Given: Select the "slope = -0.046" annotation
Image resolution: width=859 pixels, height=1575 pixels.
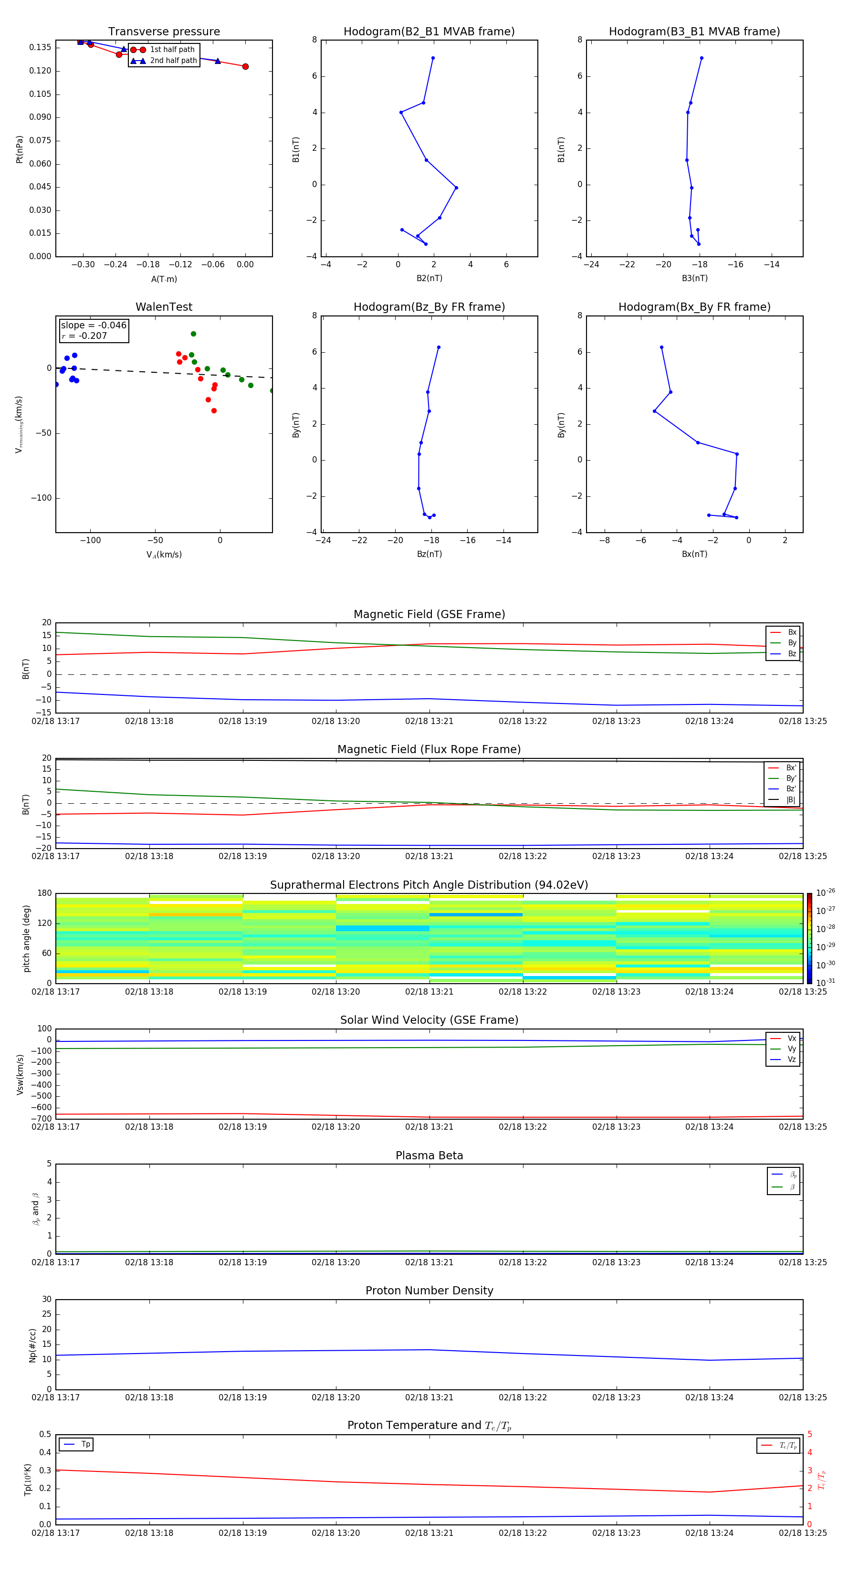Looking at the screenshot, I should [94, 325].
